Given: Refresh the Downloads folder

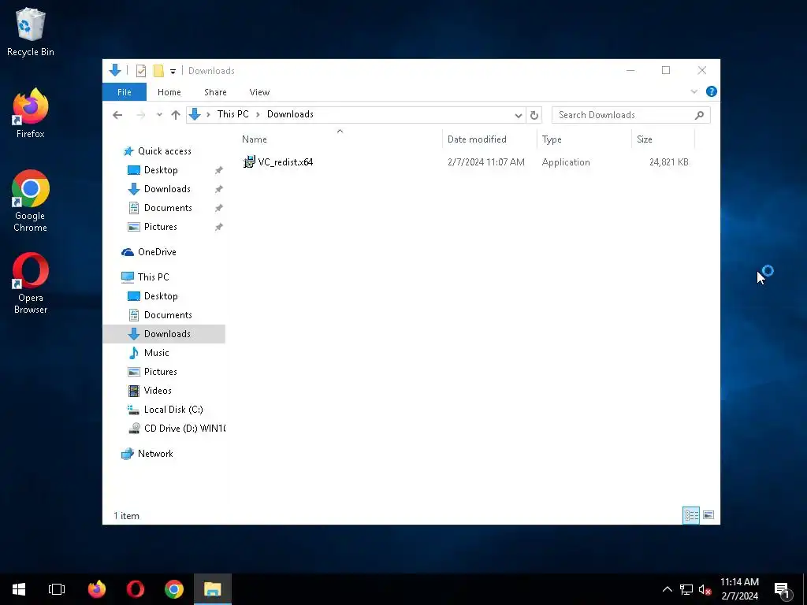Looking at the screenshot, I should [534, 115].
